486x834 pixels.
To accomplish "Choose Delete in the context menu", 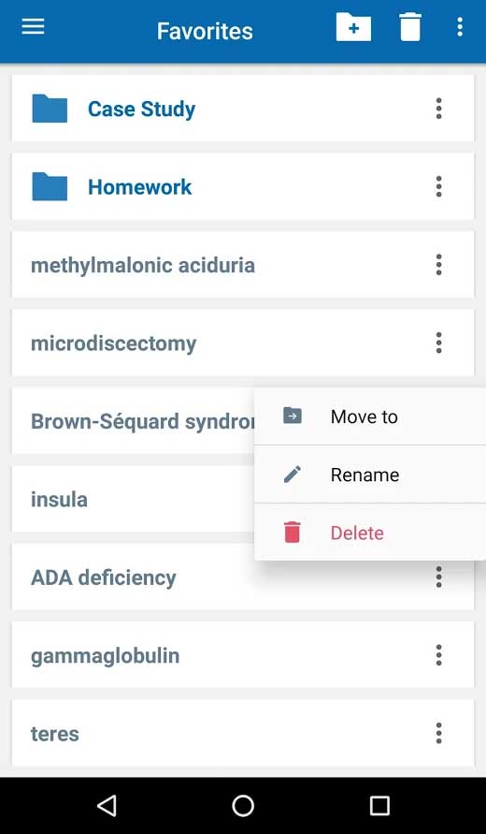I will point(370,533).
